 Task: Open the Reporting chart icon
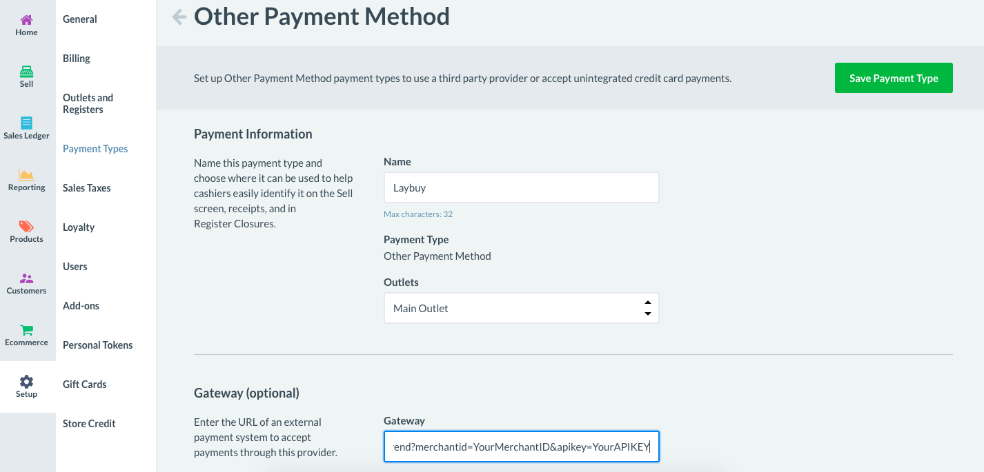tap(26, 175)
